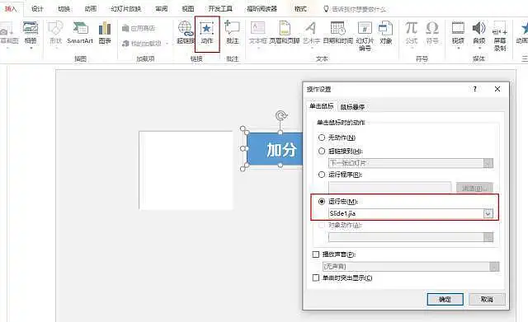Screen dimensions: 528x322
Task: Click the run program path field
Action: point(389,188)
